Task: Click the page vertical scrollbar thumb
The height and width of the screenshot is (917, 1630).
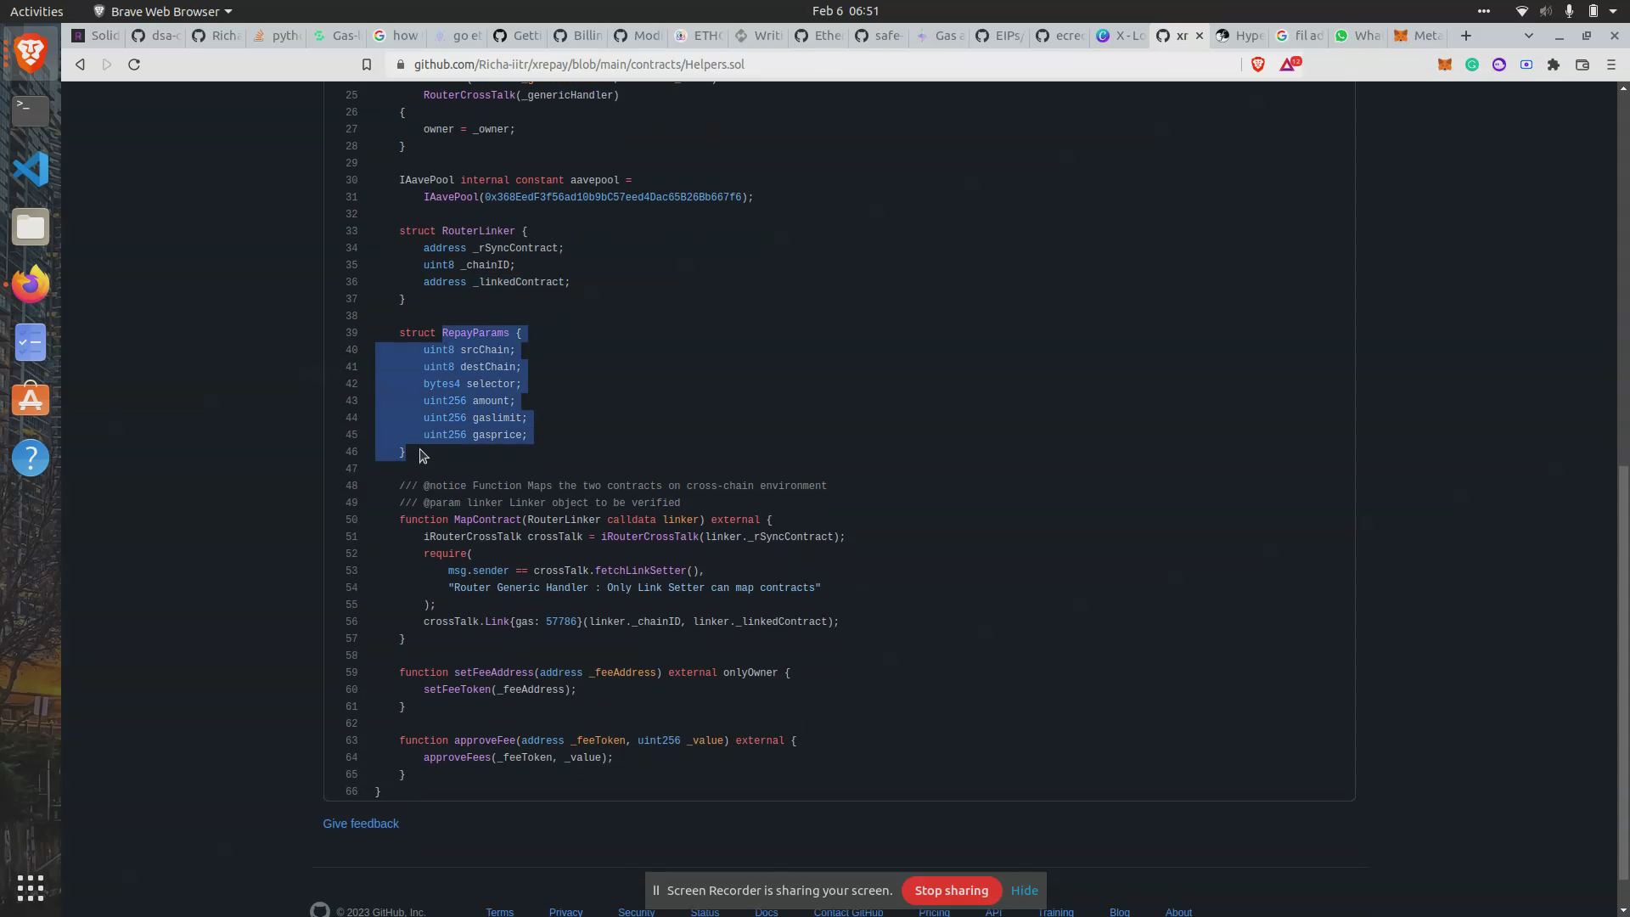Action: click(1623, 671)
